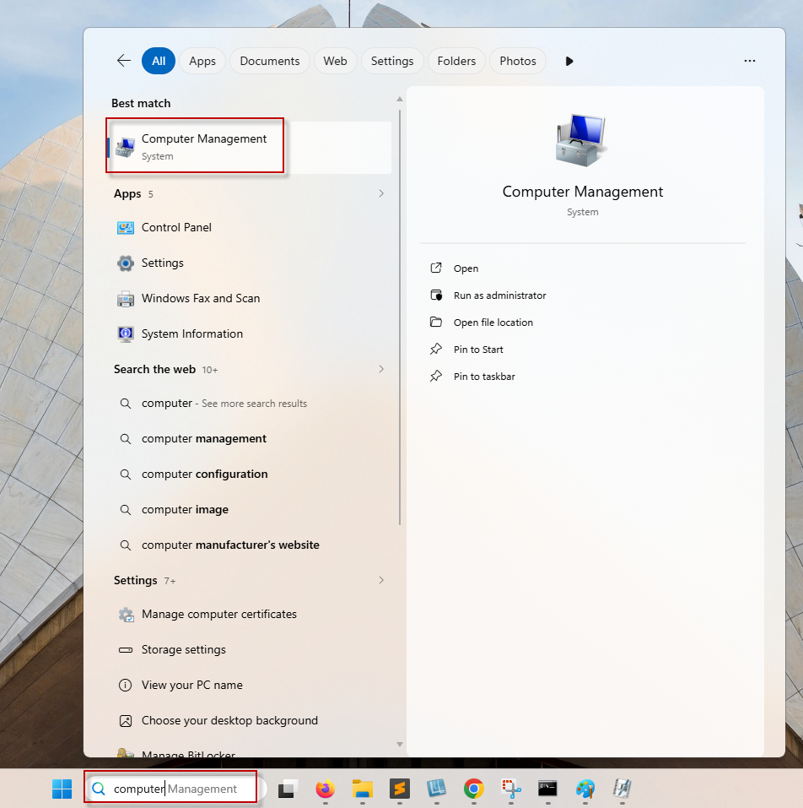Image resolution: width=803 pixels, height=808 pixels.
Task: Open Snipping Tool from taskbar
Action: tap(511, 789)
